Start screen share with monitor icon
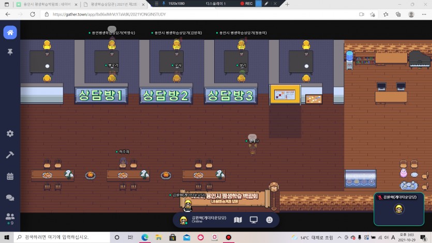 [x=254, y=220]
